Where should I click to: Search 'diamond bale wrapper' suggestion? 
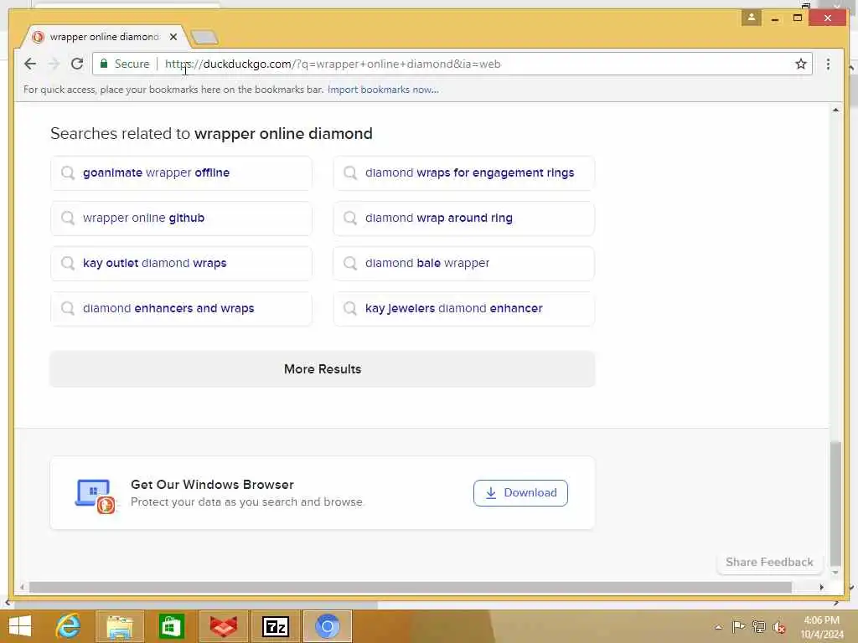463,264
